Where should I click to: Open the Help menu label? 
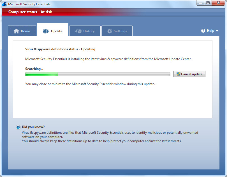click(x=210, y=31)
